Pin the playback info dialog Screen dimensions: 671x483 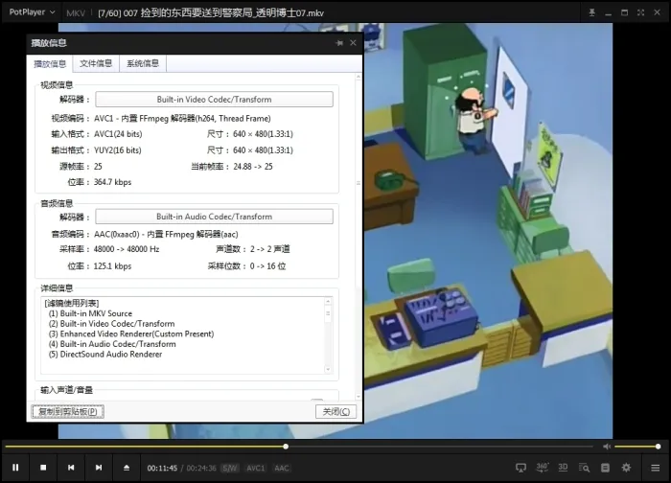point(339,43)
